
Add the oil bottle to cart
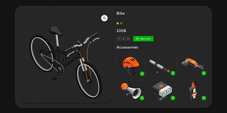tap(204, 98)
